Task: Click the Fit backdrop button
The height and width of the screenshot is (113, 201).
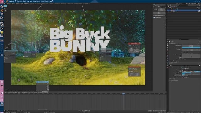Action: [x=159, y=14]
